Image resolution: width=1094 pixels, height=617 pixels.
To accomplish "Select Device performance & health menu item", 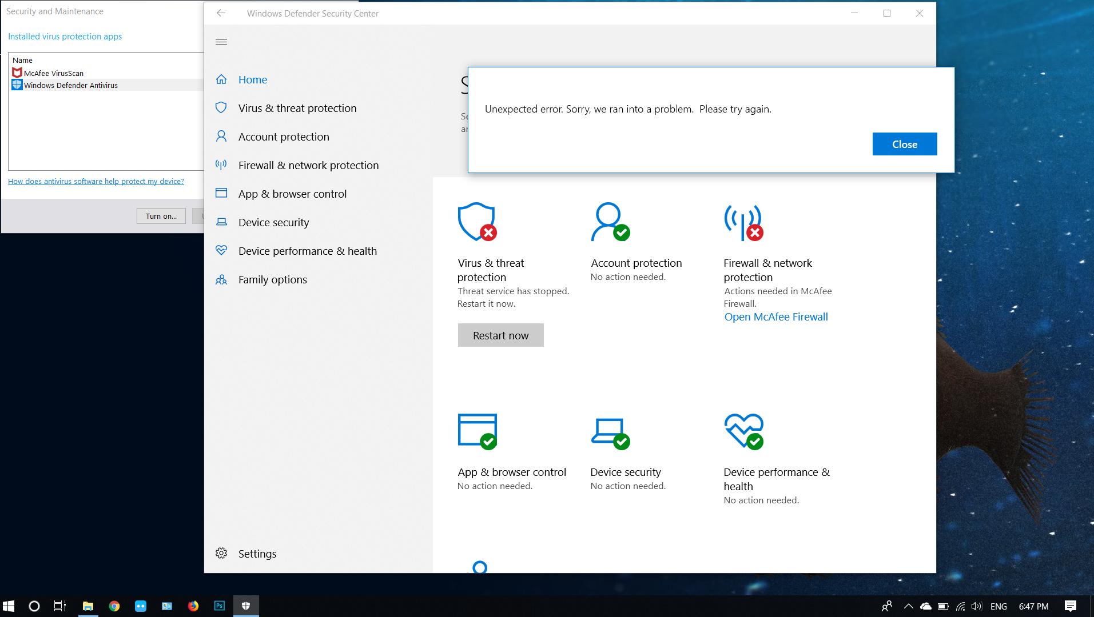I will 308,251.
